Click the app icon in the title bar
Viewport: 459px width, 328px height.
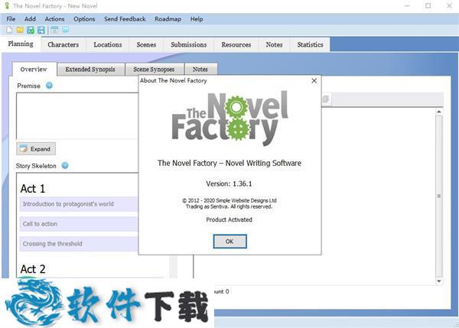pos(7,6)
